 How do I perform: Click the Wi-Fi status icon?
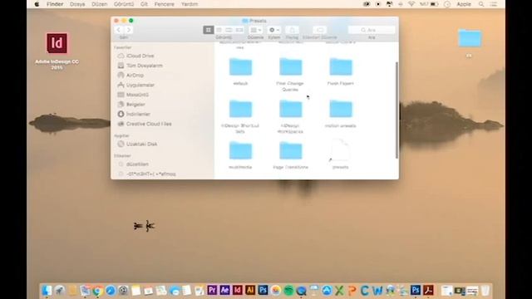pos(411,4)
